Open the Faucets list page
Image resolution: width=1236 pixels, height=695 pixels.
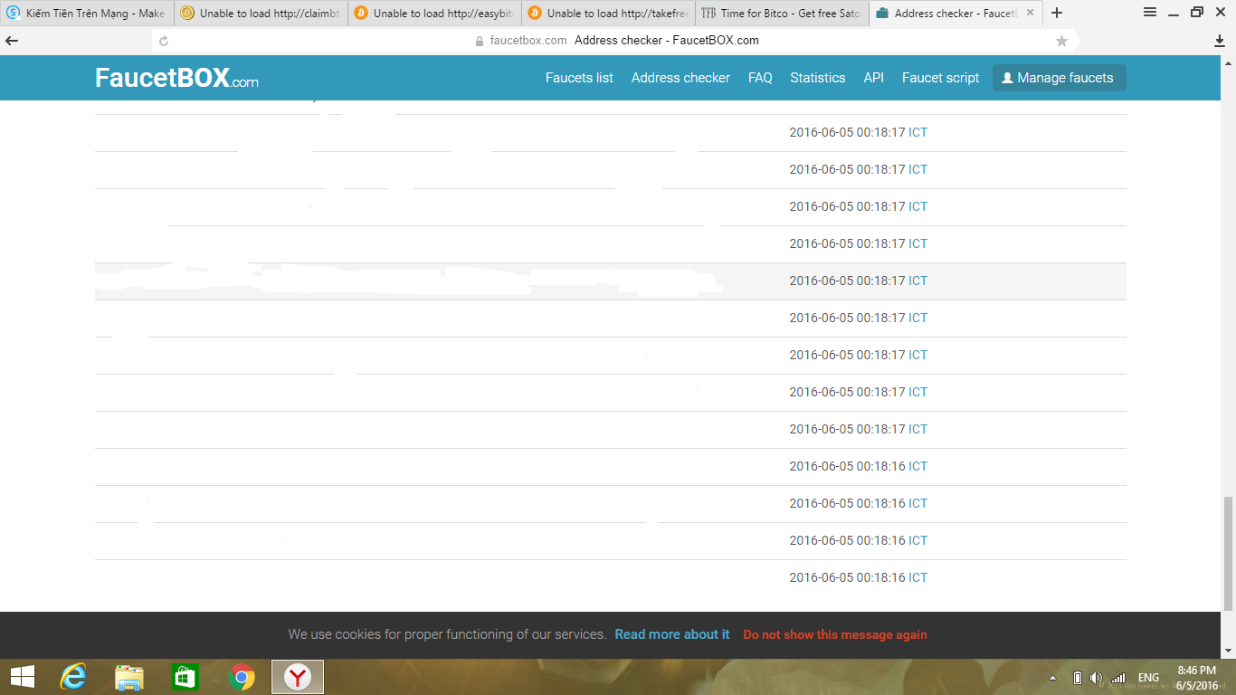(x=579, y=78)
